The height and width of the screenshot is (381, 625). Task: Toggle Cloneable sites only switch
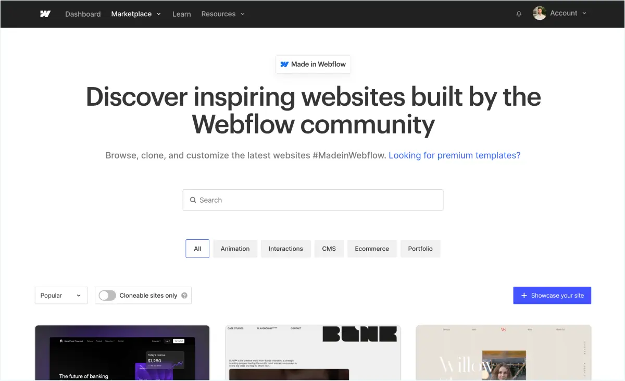pos(107,296)
